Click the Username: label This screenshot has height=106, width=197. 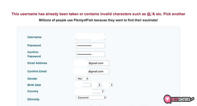pos(35,37)
